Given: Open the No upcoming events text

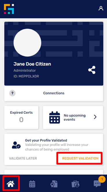Looking at the screenshot, I should (75, 117).
